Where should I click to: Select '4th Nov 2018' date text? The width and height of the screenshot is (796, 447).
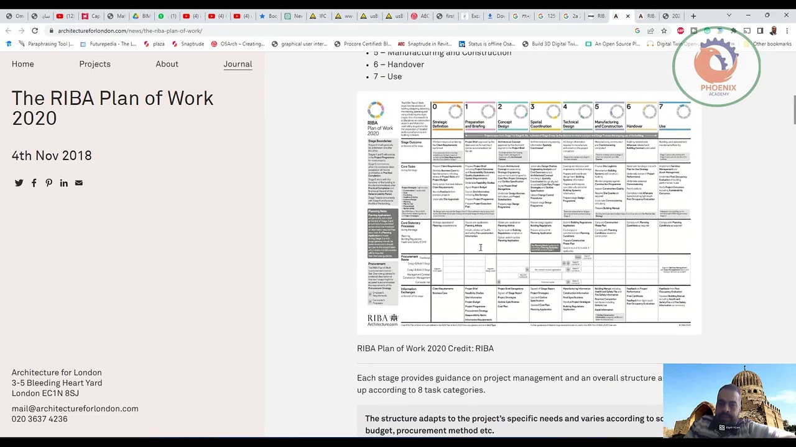point(52,156)
